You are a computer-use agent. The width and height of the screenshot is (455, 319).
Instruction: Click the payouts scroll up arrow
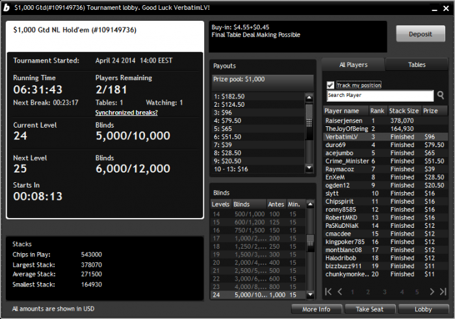click(309, 97)
